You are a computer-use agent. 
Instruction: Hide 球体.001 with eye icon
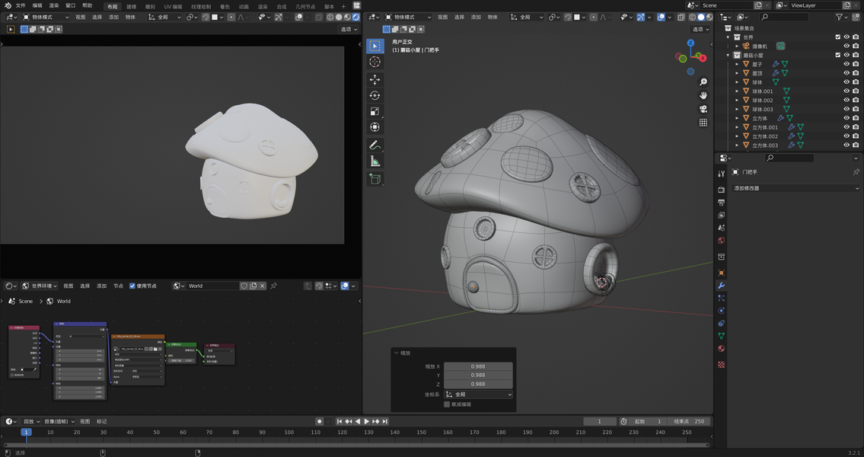click(x=847, y=91)
